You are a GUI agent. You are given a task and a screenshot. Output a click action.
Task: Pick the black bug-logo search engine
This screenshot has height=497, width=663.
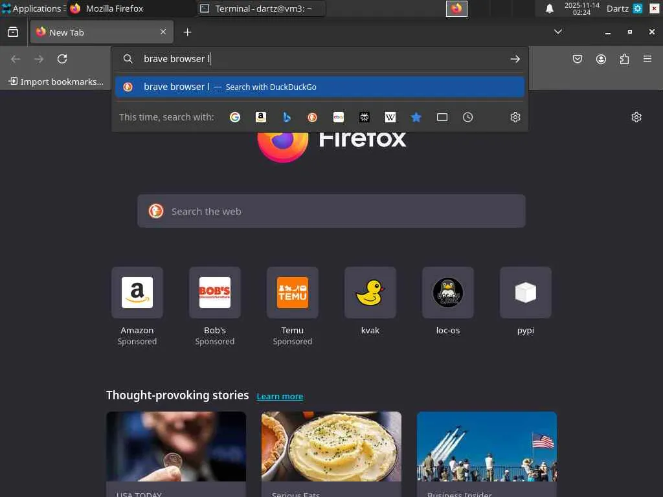point(365,117)
